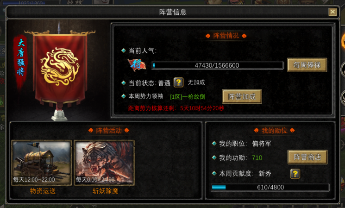Select the 物资运送 supply cart activity thumbnail
This screenshot has width=345, height=208.
pos(42,163)
